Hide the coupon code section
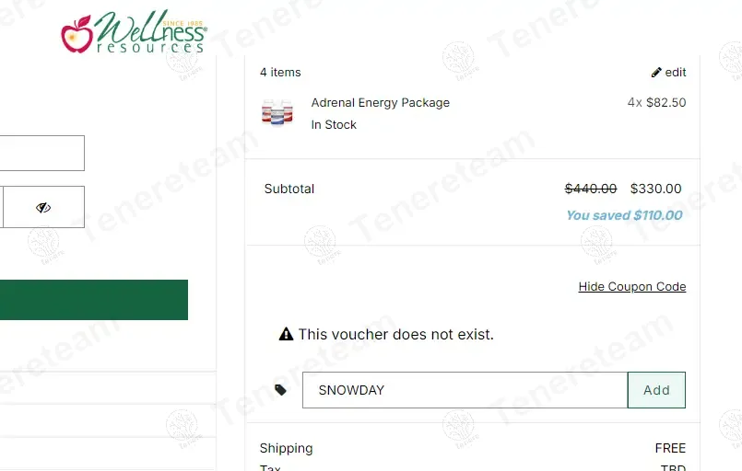This screenshot has height=471, width=742. 631,287
